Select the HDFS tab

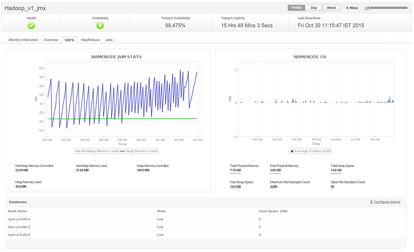coord(69,40)
